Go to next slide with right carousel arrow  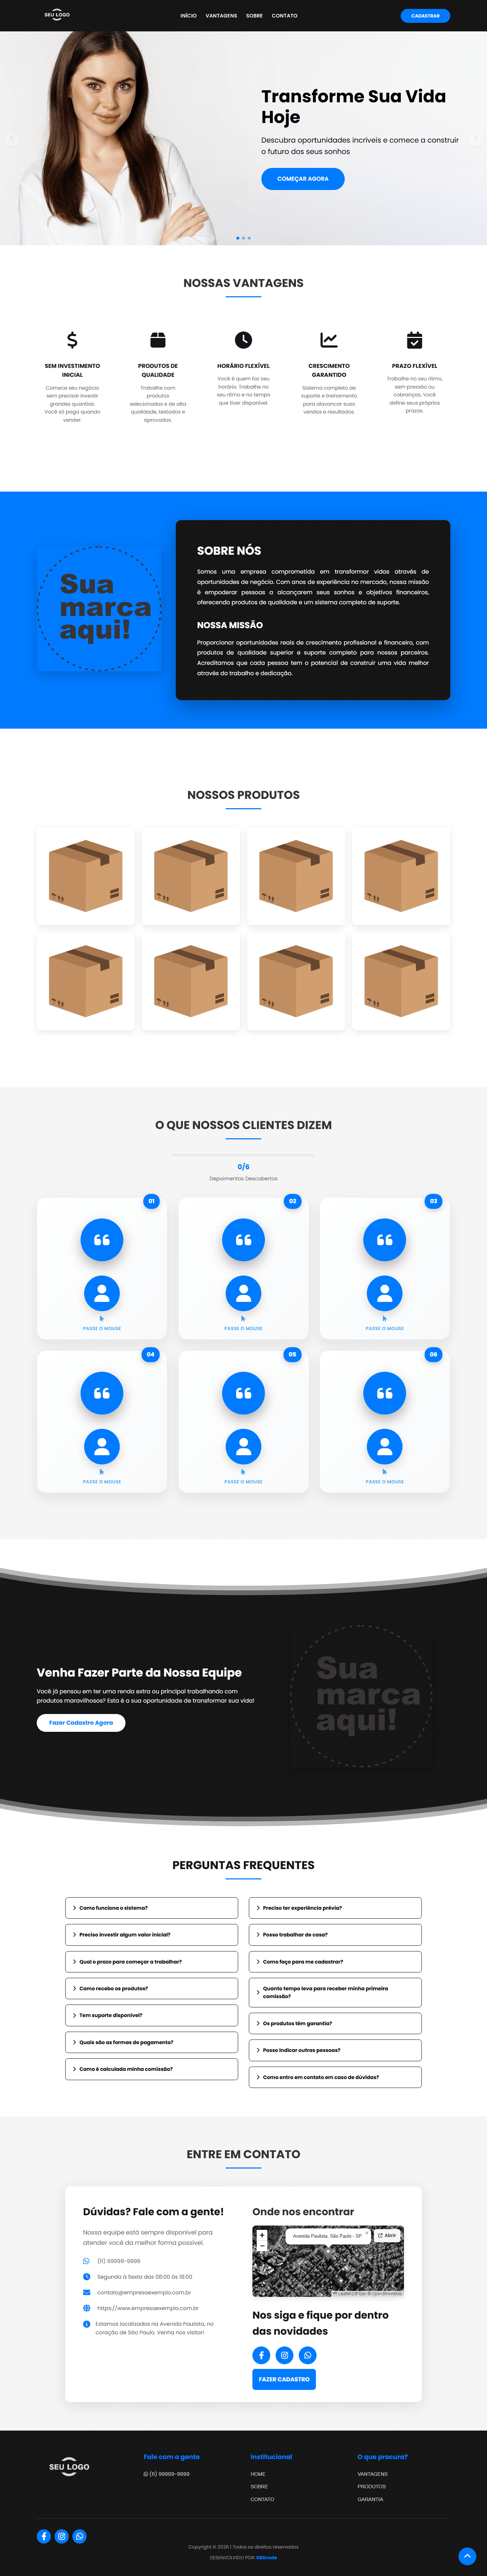(475, 139)
